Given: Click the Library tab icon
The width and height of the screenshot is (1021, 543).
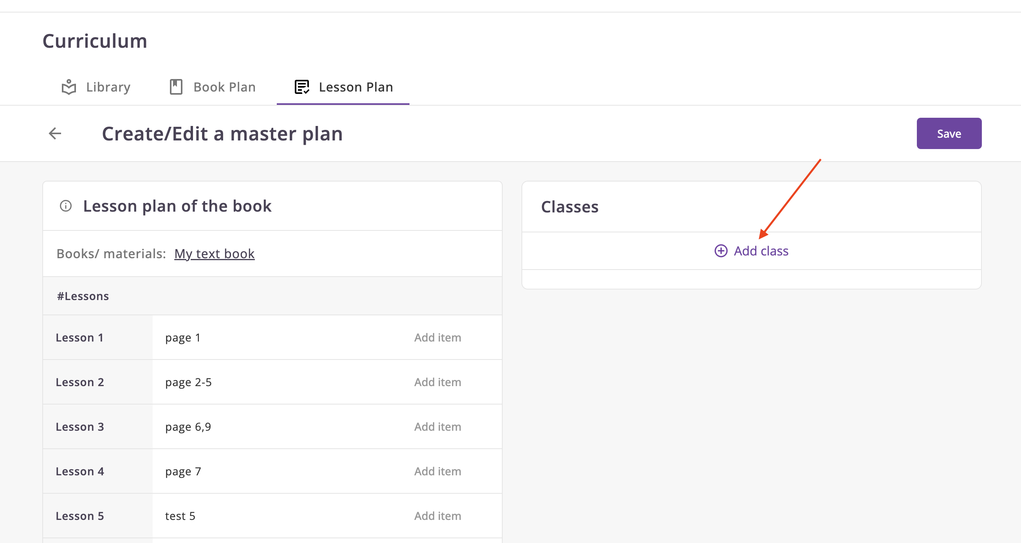Looking at the screenshot, I should (69, 87).
